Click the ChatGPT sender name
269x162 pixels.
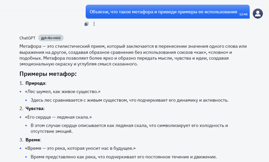27,38
